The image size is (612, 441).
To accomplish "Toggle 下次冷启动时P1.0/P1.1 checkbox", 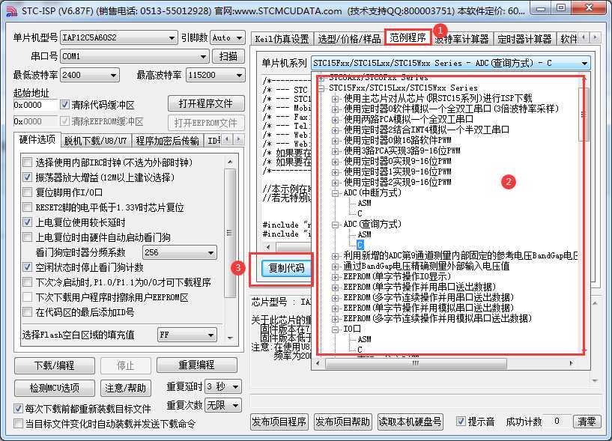I will [x=27, y=282].
